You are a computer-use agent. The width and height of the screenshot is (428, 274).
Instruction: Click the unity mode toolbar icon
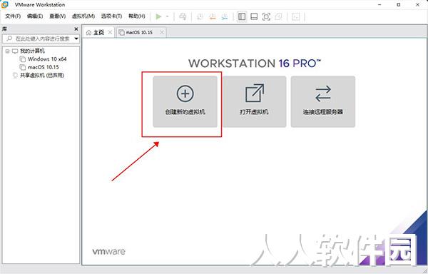(x=278, y=16)
